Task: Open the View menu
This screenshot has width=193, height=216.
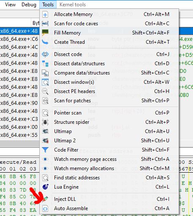Action: tap(10, 5)
